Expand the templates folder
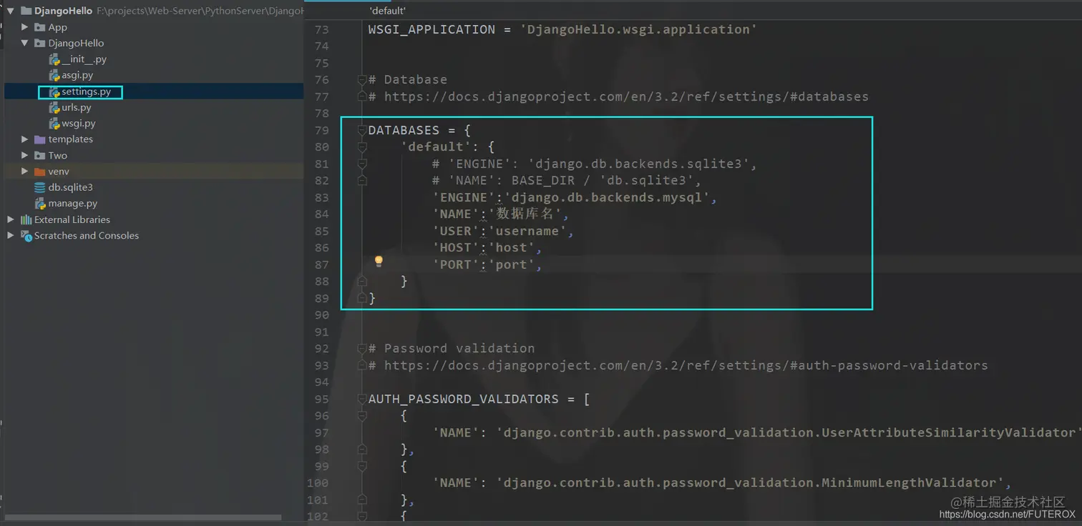 coord(25,139)
